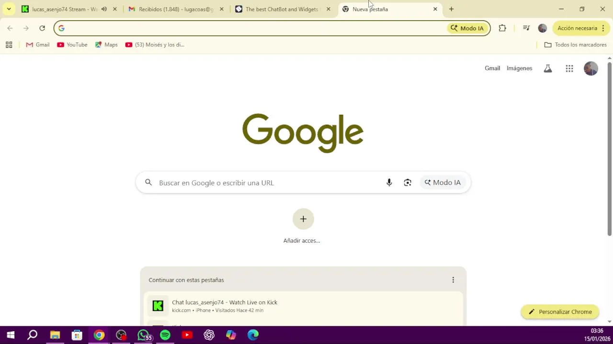This screenshot has width=613, height=344.
Task: Click the Google logo
Action: coord(303,133)
